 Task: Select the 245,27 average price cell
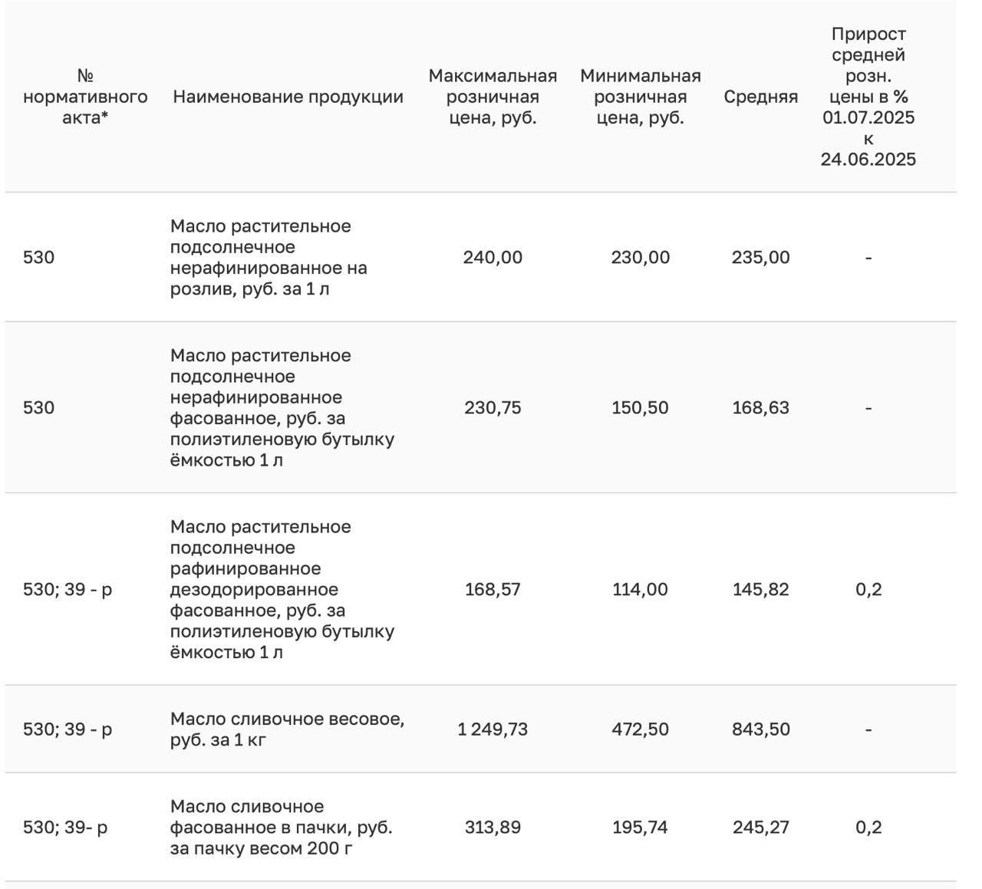coord(760,828)
